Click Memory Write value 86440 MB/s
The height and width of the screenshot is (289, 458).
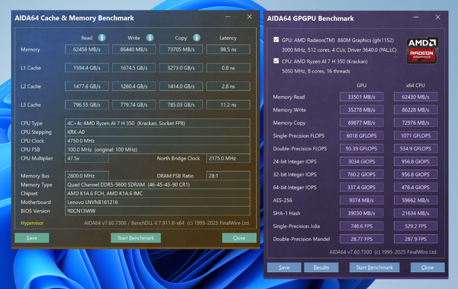coord(134,50)
